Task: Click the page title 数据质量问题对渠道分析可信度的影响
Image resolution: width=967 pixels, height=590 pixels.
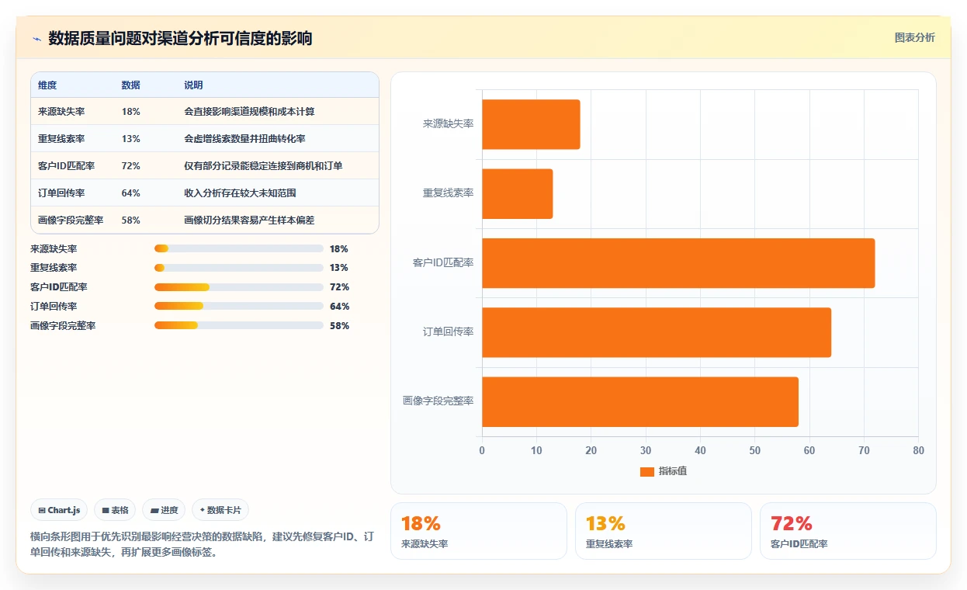Action: (x=180, y=38)
